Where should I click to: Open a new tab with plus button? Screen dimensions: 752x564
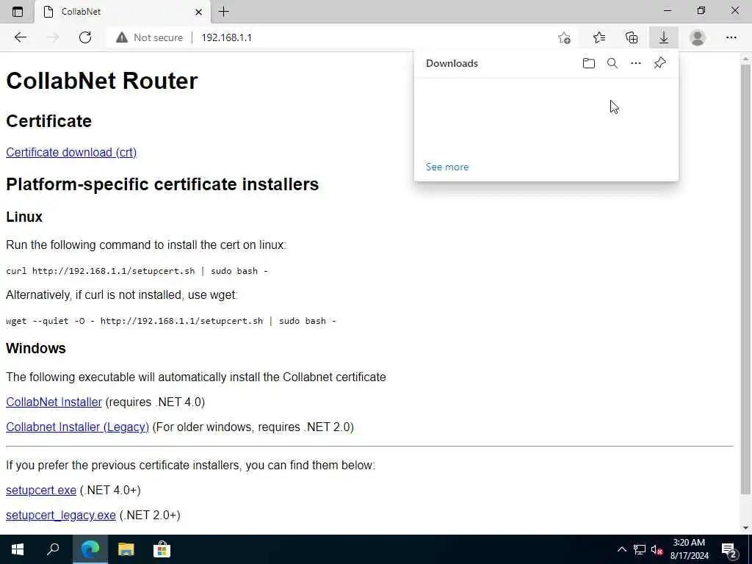coord(223,12)
